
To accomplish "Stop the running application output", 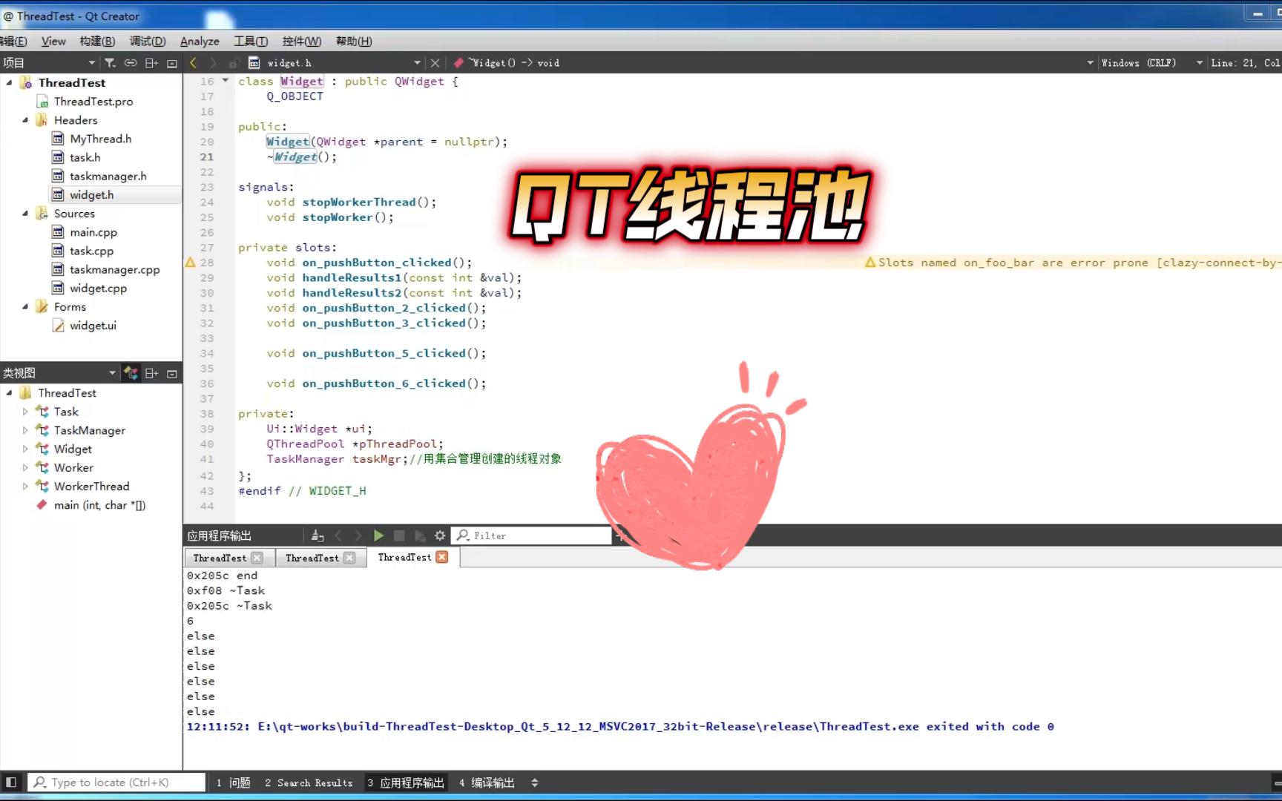I will pos(399,535).
